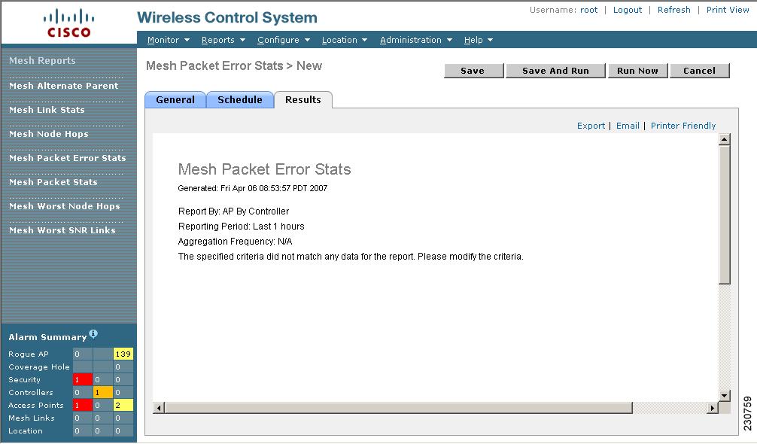
Task: Expand the Configure menu
Action: (x=284, y=40)
